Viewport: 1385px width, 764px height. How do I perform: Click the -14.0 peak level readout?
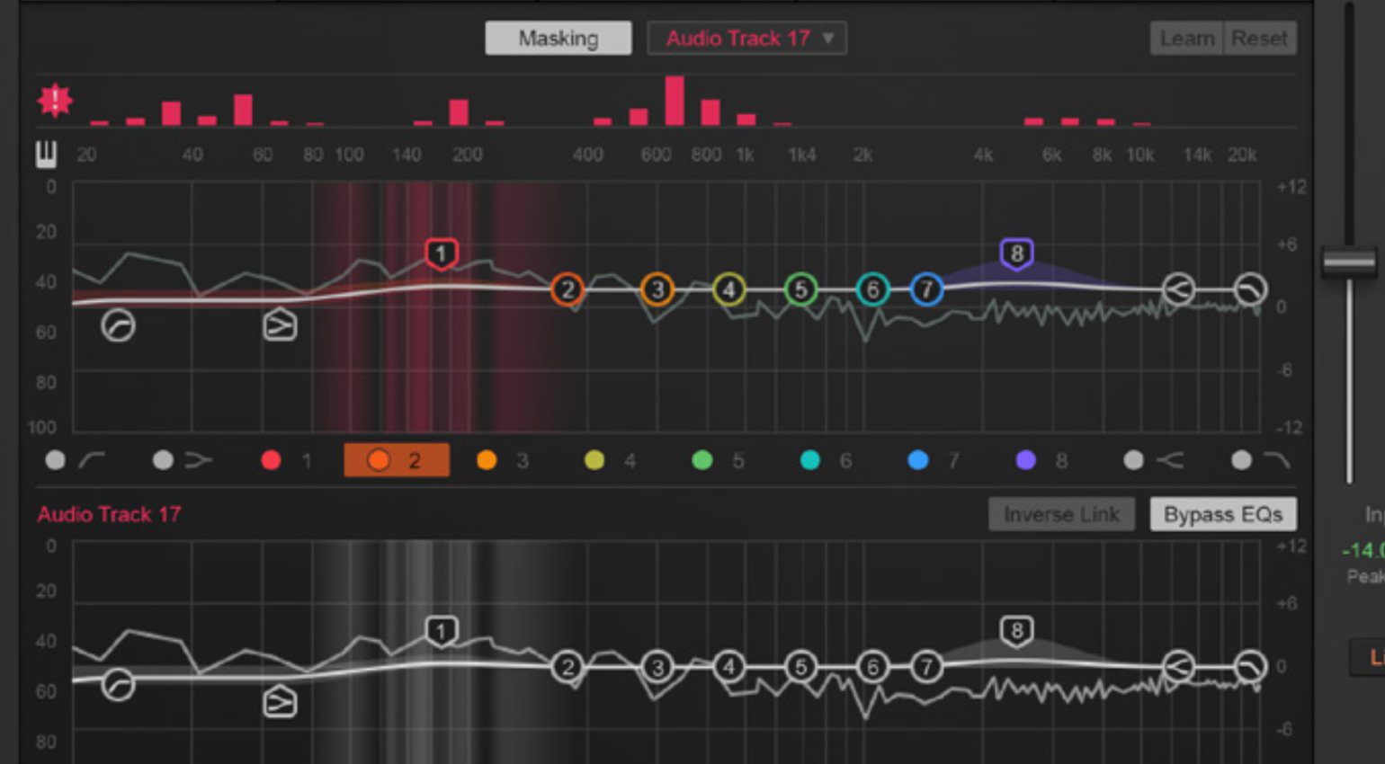pyautogui.click(x=1363, y=550)
